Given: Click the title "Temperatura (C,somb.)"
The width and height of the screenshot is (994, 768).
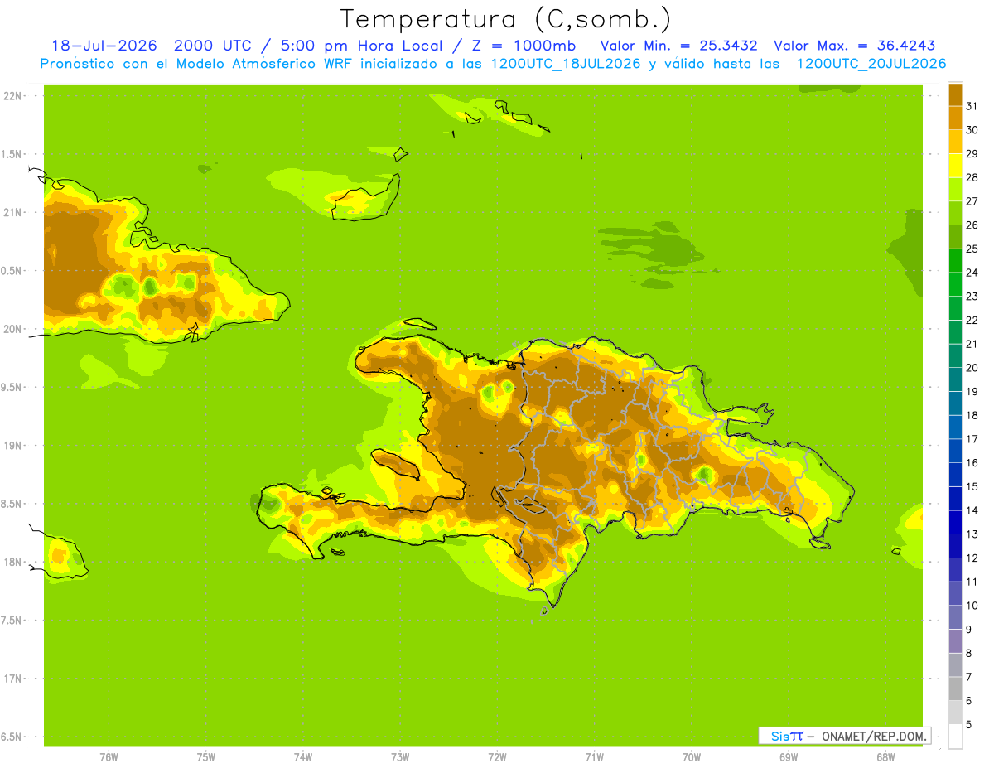Looking at the screenshot, I should [x=506, y=19].
